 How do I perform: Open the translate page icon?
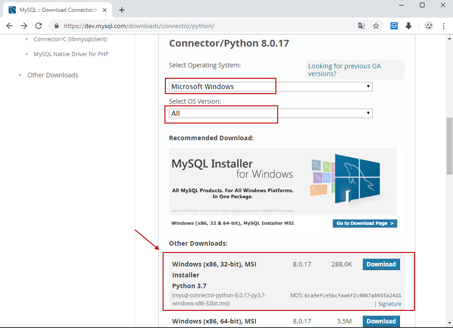tap(361, 26)
